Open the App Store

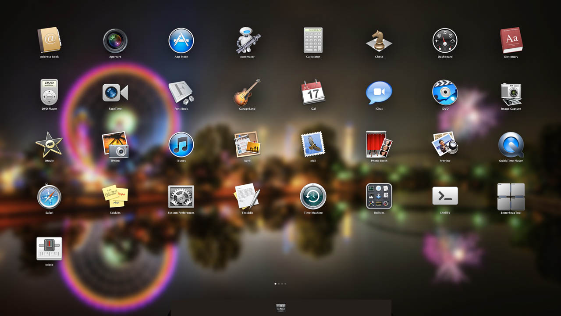tap(181, 40)
